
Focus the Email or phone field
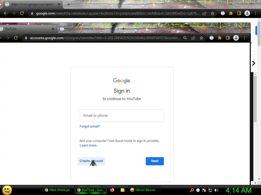point(122,116)
